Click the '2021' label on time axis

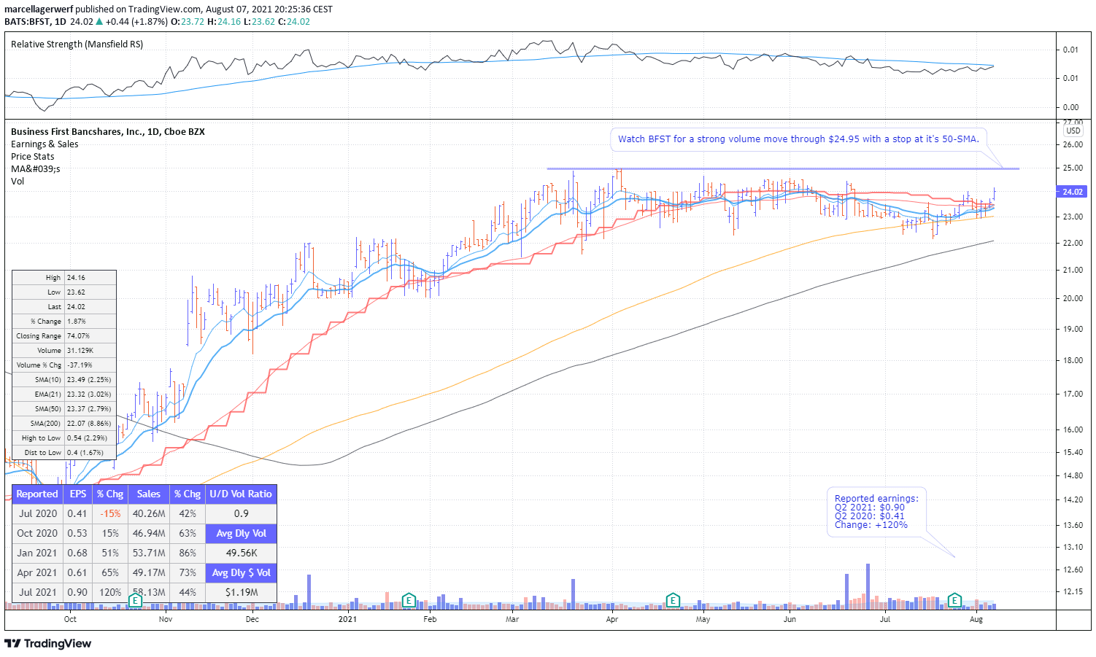(x=348, y=620)
